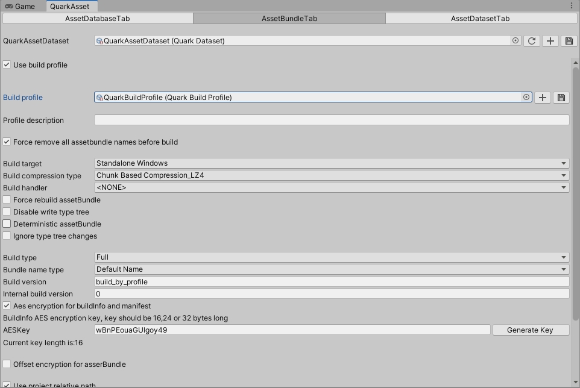Switch to AssetBundleTab

coord(289,19)
